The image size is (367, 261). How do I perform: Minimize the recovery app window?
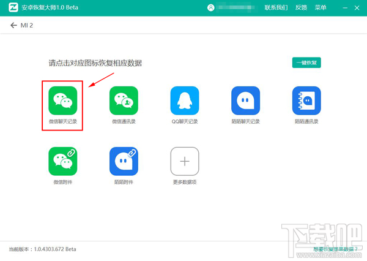pyautogui.click(x=345, y=8)
